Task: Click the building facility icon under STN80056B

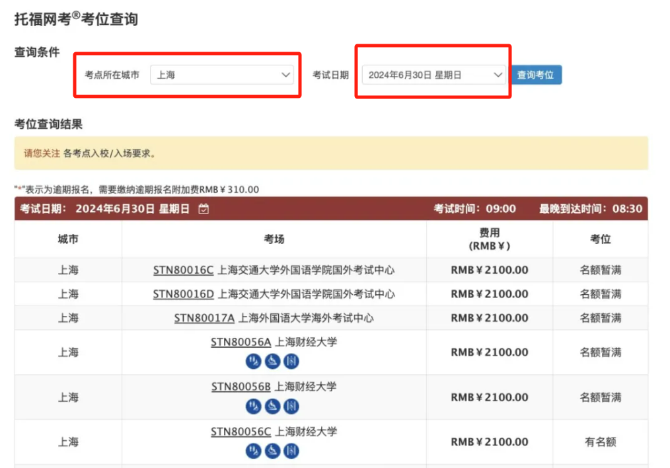Action: (x=291, y=407)
